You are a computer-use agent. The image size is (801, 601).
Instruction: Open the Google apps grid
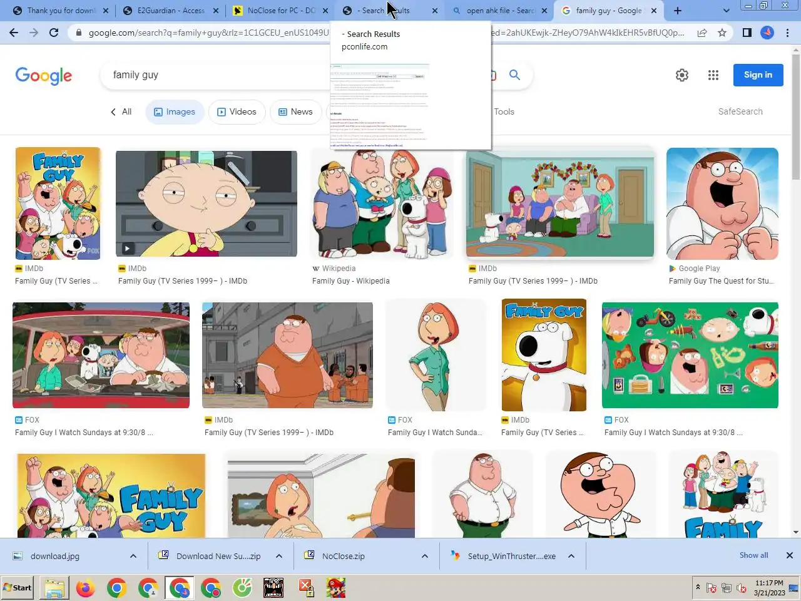(x=713, y=75)
